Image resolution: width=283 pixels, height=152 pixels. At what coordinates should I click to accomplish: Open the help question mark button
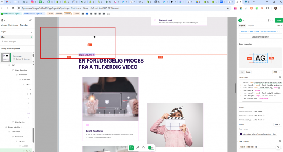pyautogui.click(x=278, y=147)
